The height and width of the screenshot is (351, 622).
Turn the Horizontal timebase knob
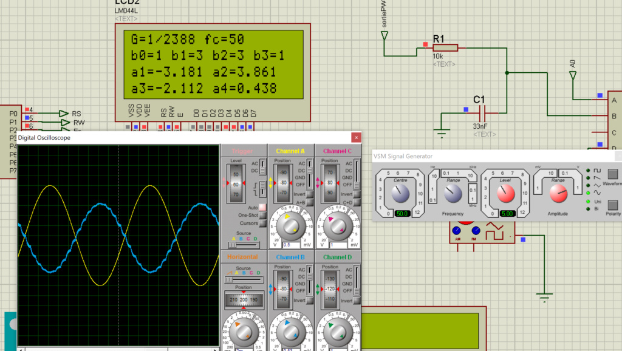[244, 332]
